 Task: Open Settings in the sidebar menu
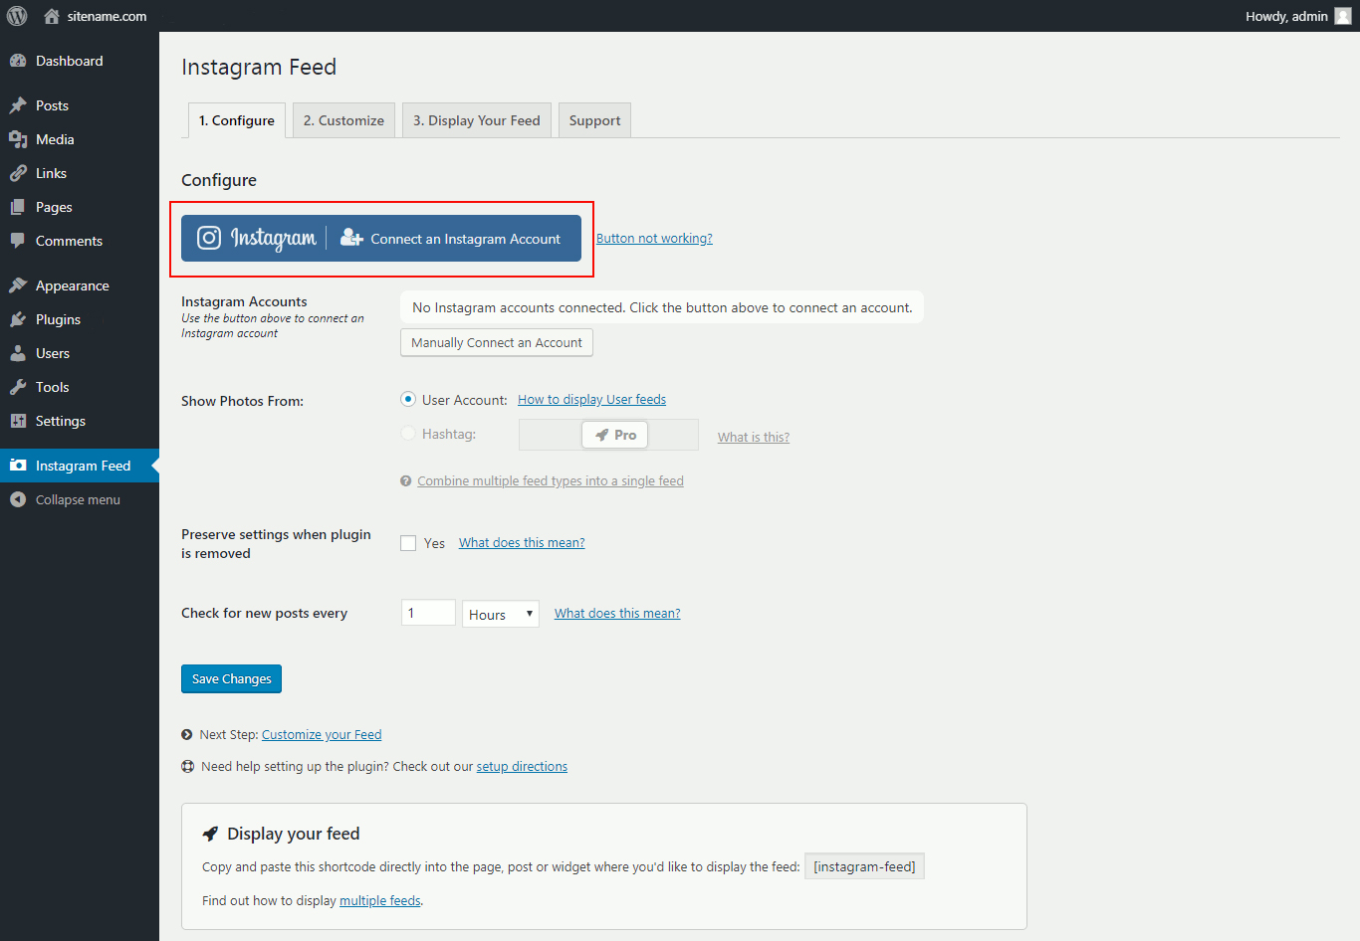(x=80, y=421)
